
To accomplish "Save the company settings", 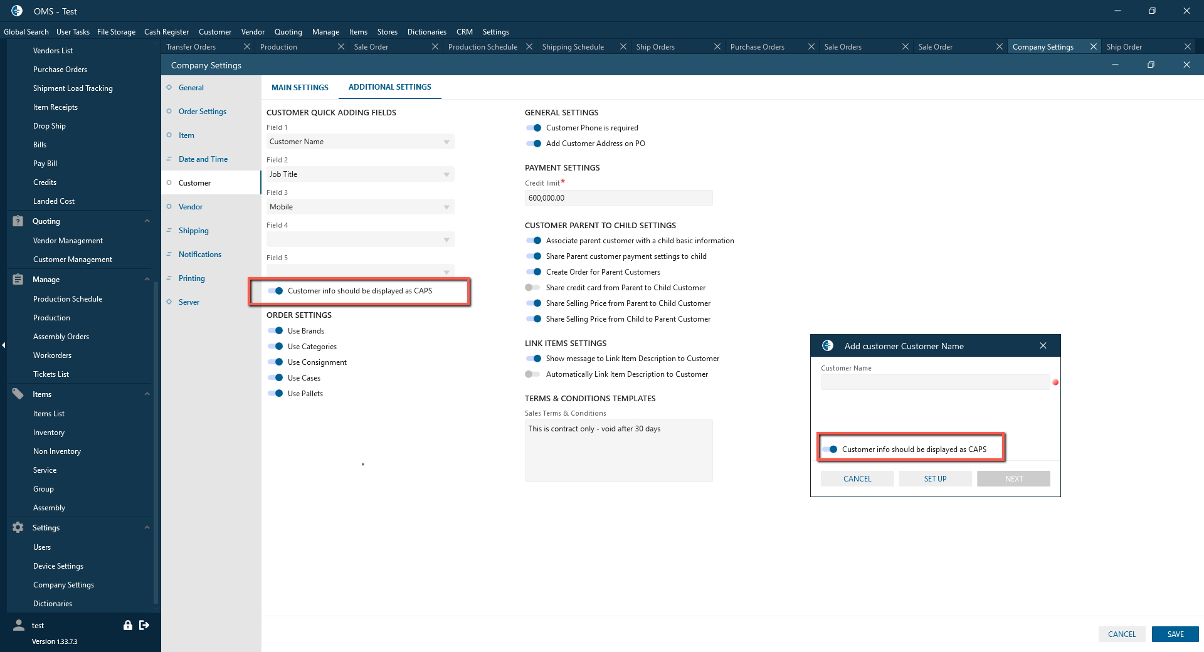I will (1175, 634).
